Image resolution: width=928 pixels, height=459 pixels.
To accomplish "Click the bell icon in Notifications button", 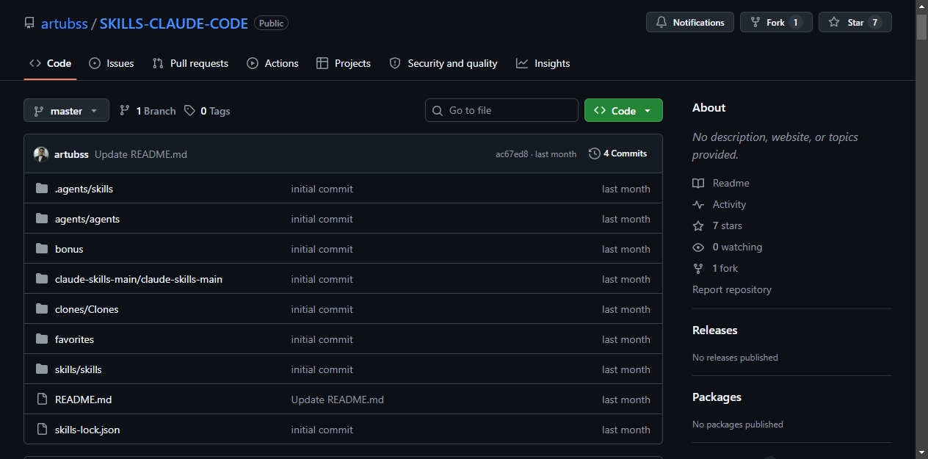I will (x=661, y=23).
